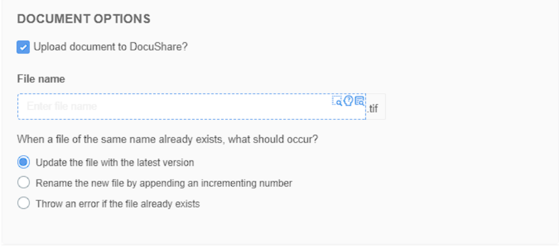This screenshot has width=559, height=247.
Task: Click the .tif extension suffix box
Action: 376,107
